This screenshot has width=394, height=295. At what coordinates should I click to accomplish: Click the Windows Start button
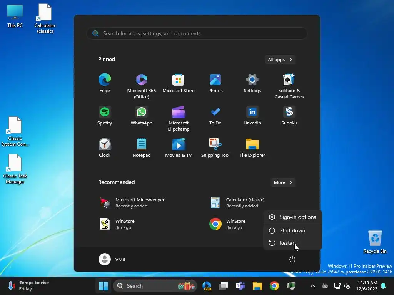pyautogui.click(x=103, y=286)
